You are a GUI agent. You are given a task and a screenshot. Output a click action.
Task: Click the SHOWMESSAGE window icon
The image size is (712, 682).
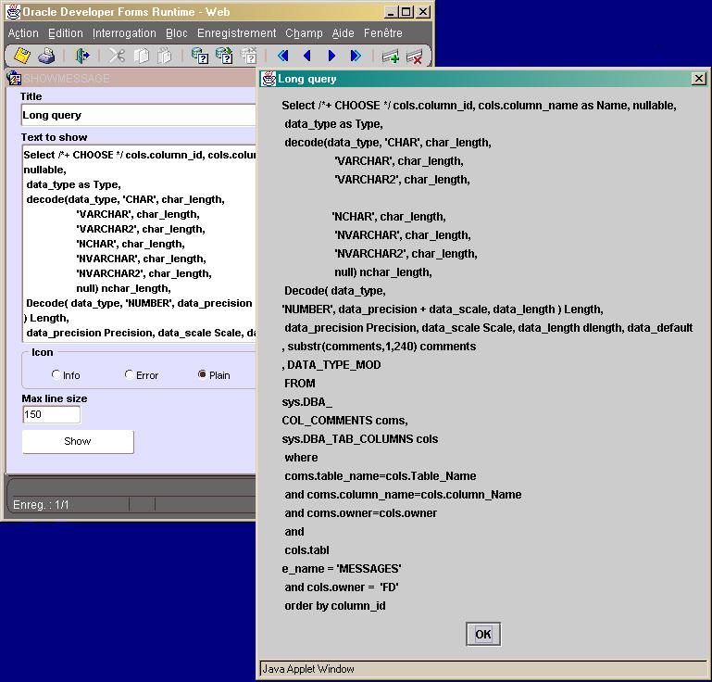coord(14,78)
